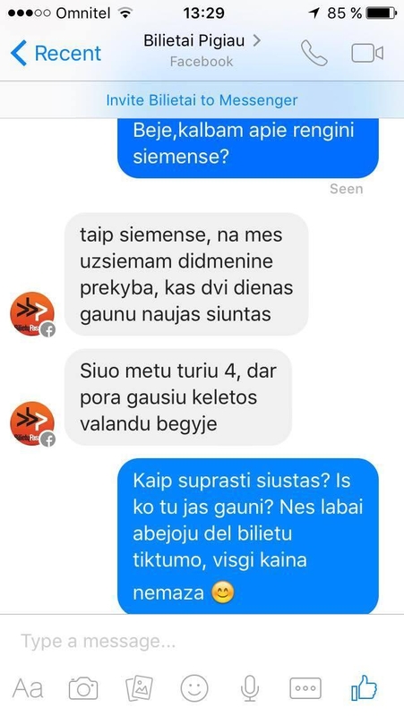
Task: Open the photo gallery picker icon
Action: [x=139, y=688]
